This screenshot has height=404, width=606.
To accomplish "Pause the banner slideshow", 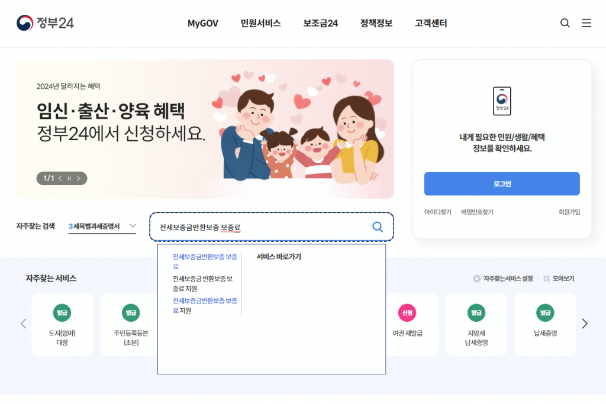I will (69, 178).
